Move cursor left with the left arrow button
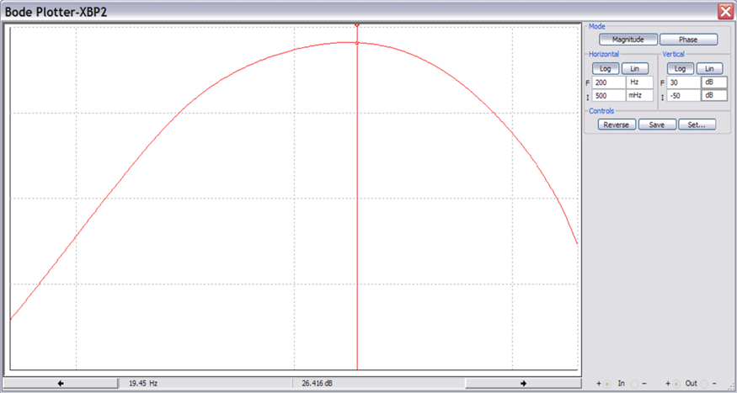The width and height of the screenshot is (737, 393). pyautogui.click(x=61, y=383)
